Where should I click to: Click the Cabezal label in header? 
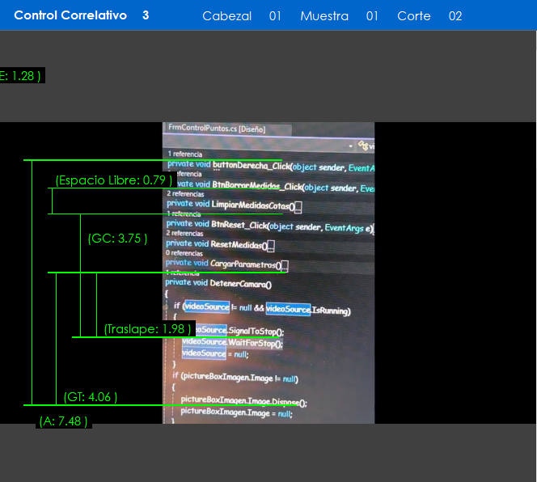click(226, 16)
